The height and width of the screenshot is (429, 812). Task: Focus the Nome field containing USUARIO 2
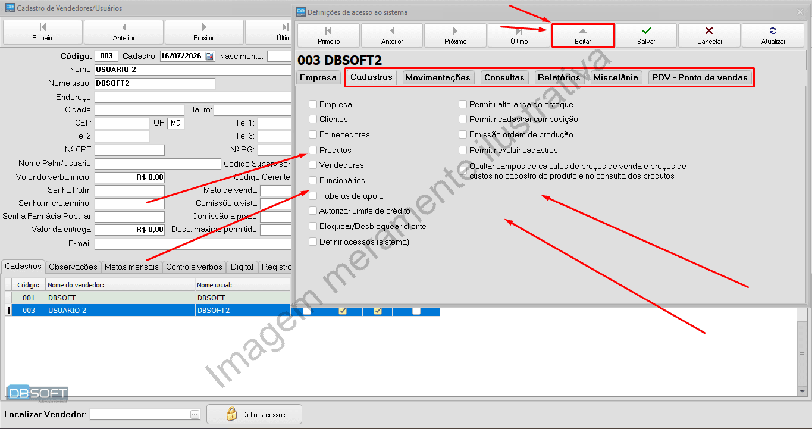coord(192,70)
